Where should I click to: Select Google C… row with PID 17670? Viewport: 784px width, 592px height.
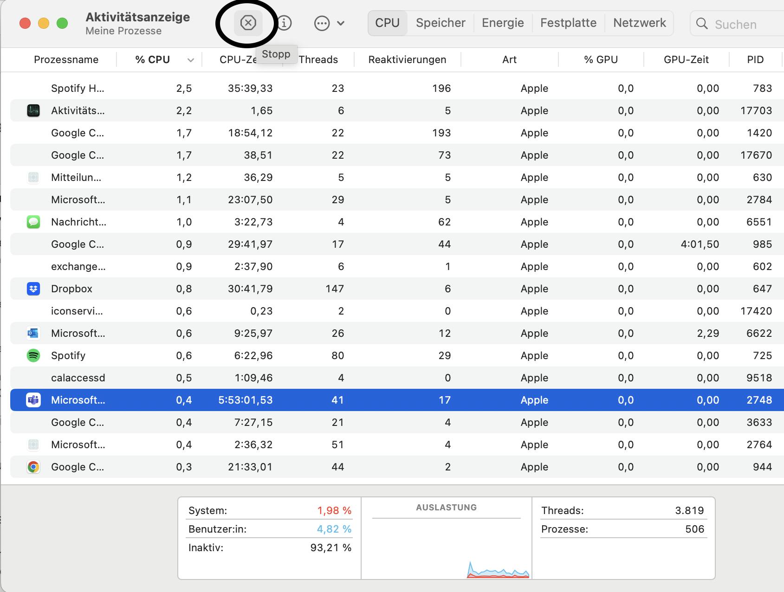(397, 155)
